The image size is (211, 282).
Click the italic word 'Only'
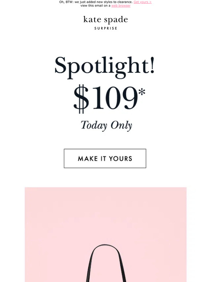tap(122, 125)
